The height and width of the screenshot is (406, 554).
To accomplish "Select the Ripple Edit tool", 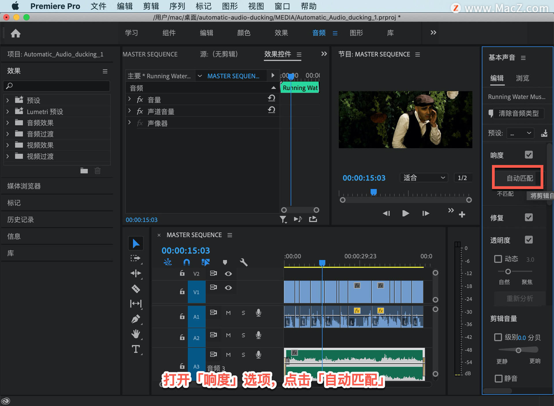I will (136, 273).
